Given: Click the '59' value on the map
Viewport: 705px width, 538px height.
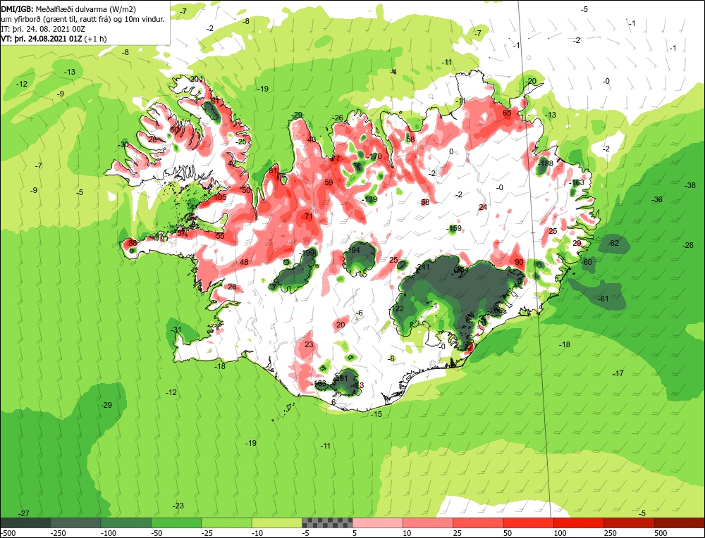Looking at the screenshot, I should pos(329,183).
